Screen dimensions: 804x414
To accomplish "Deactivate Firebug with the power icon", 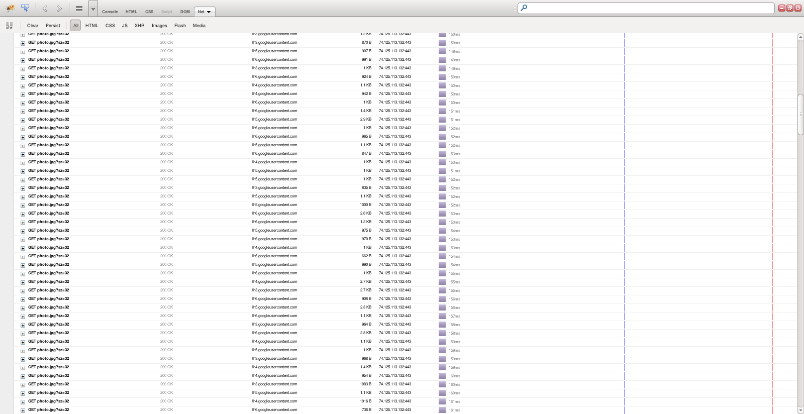I will [x=797, y=8].
